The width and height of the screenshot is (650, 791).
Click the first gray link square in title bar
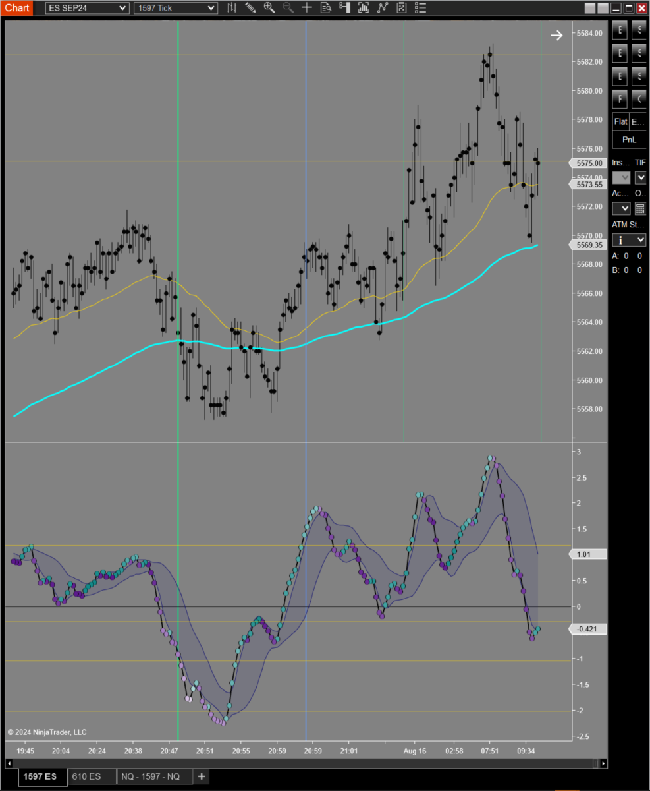(x=590, y=8)
